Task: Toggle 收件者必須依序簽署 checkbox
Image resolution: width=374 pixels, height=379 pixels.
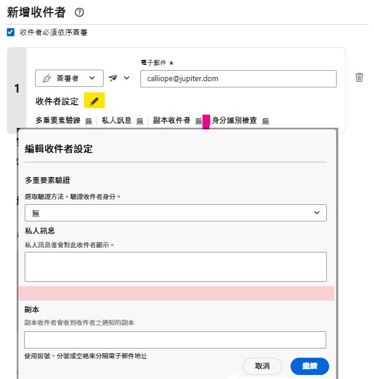Action: click(x=10, y=32)
